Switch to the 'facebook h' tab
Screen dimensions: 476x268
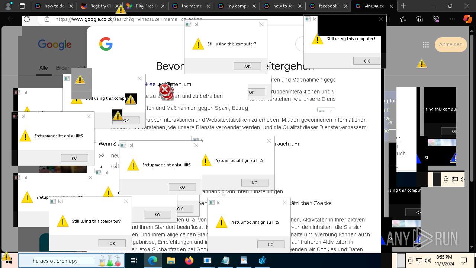[x=329, y=6]
